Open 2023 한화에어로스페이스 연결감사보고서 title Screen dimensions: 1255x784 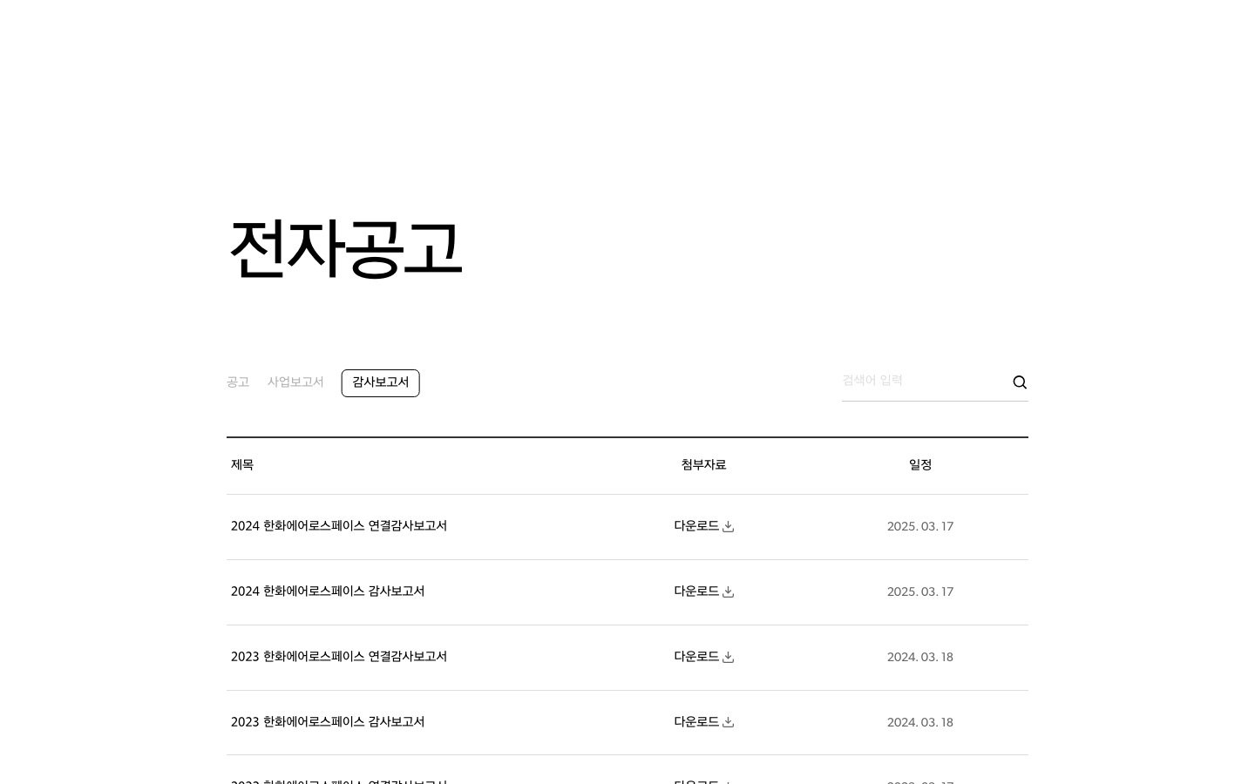(339, 657)
